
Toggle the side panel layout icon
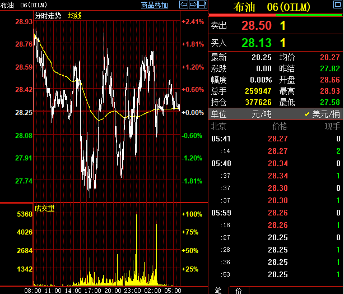point(203,4)
